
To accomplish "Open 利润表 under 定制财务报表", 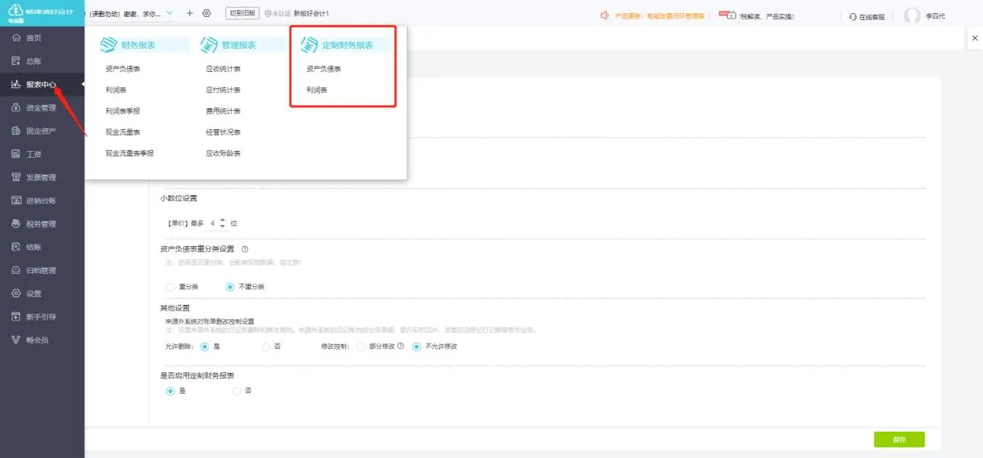I will (x=317, y=91).
